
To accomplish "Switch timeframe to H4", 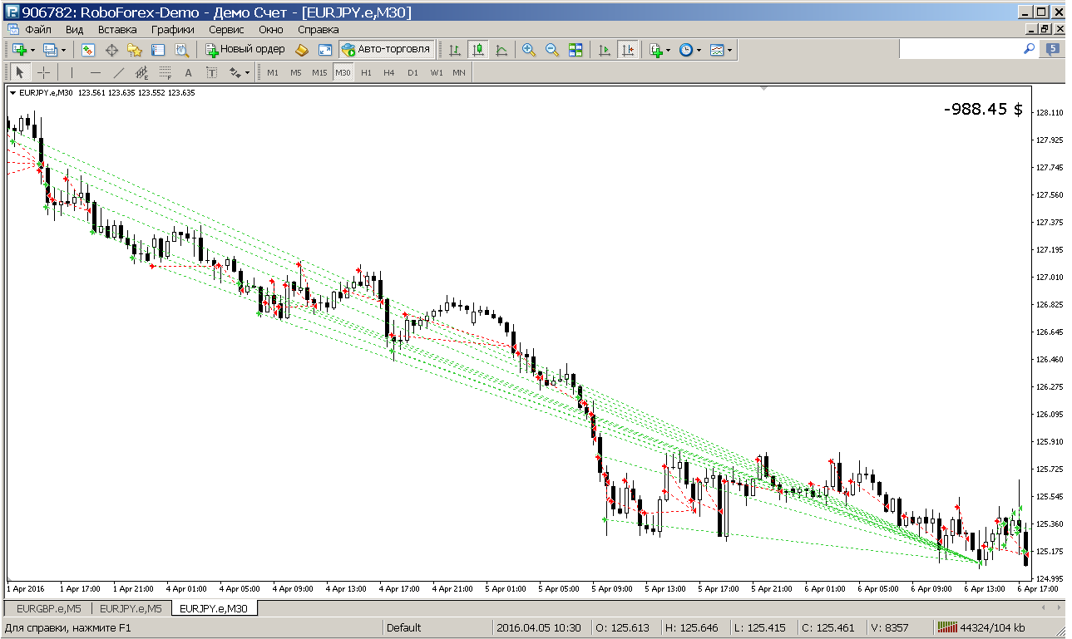I will click(x=389, y=72).
